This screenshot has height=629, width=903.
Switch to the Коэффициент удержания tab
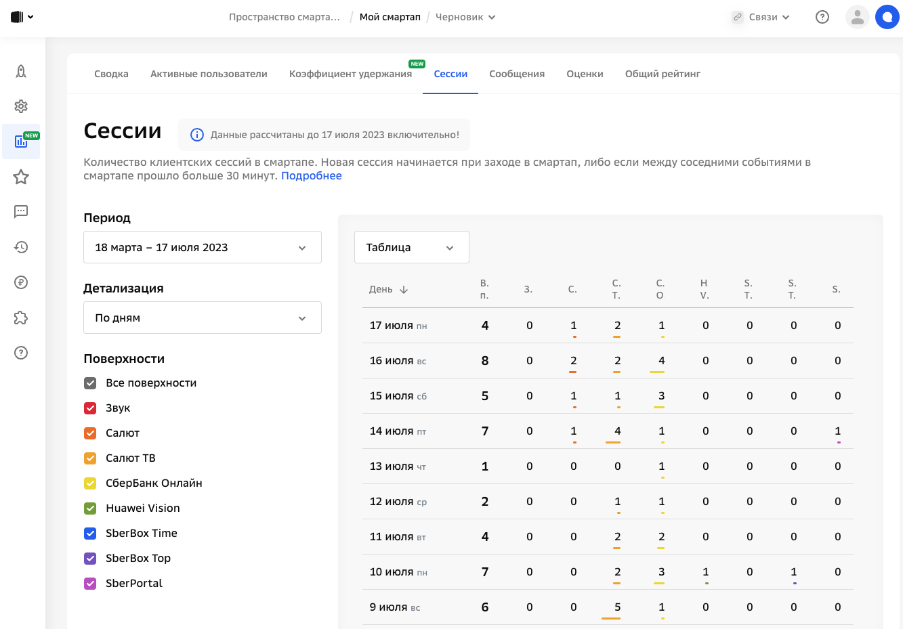(x=350, y=74)
